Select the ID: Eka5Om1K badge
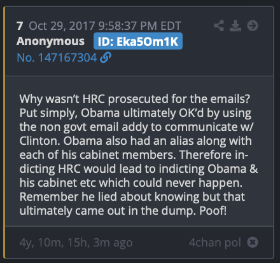 tap(138, 41)
